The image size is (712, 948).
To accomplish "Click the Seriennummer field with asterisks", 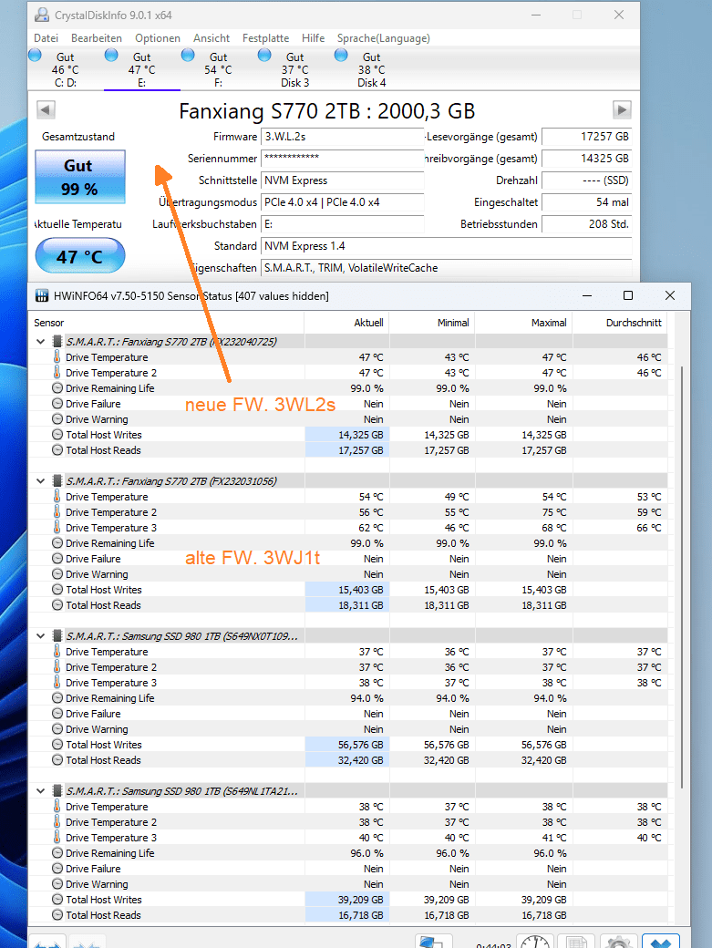I will 342,159.
